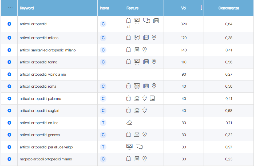
Task: Sort by the Intent column header
Action: pyautogui.click(x=104, y=8)
